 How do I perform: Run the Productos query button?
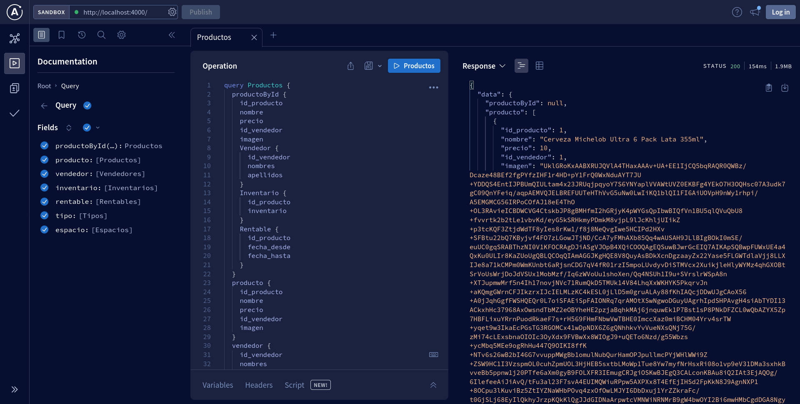[x=414, y=66]
